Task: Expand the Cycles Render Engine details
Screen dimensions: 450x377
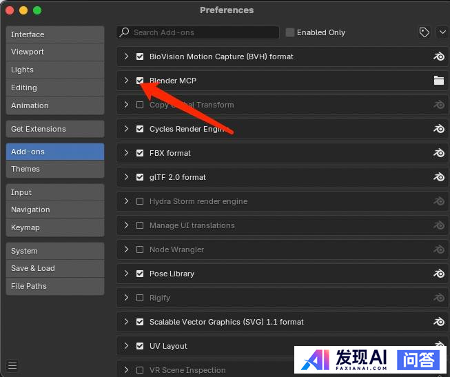Action: [126, 129]
